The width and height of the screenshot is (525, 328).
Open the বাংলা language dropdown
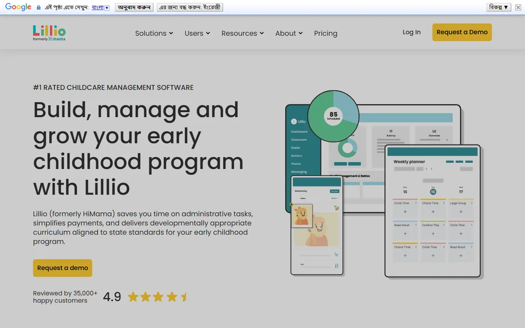pyautogui.click(x=100, y=7)
